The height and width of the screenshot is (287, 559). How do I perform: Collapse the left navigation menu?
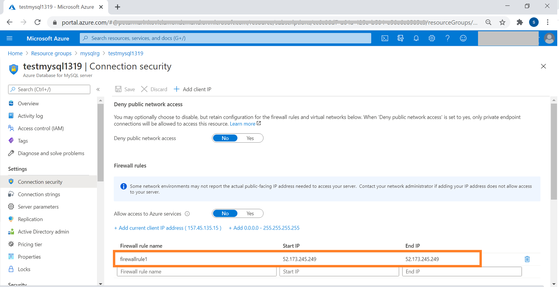coord(98,89)
